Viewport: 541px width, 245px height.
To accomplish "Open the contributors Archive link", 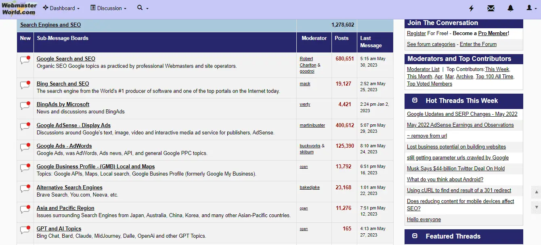I will 465,77.
